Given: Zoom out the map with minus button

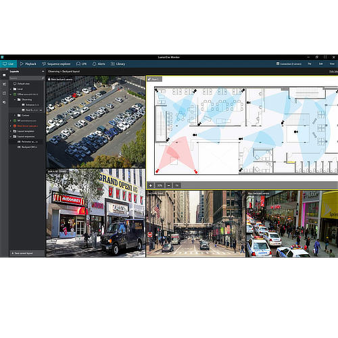Looking at the screenshot, I should click(x=168, y=185).
